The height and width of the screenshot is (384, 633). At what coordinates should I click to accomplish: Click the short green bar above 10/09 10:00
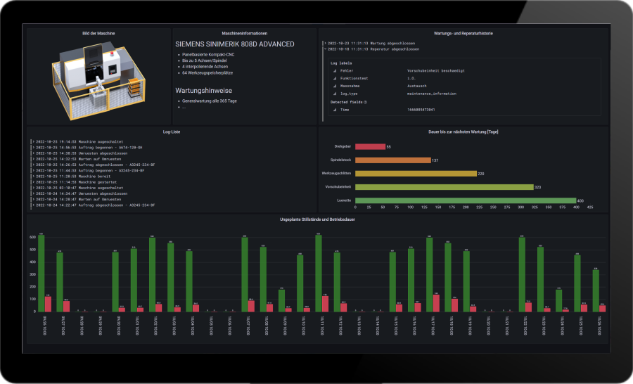click(x=281, y=301)
